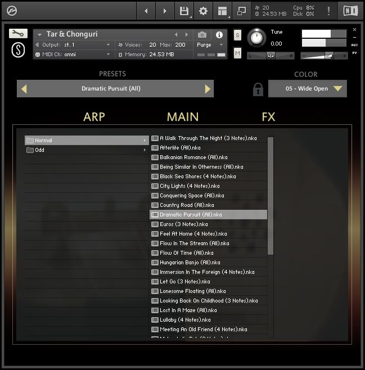Viewport: 365px width, 370px height.
Task: Click the wrench edit-instrument icon
Action: click(18, 34)
